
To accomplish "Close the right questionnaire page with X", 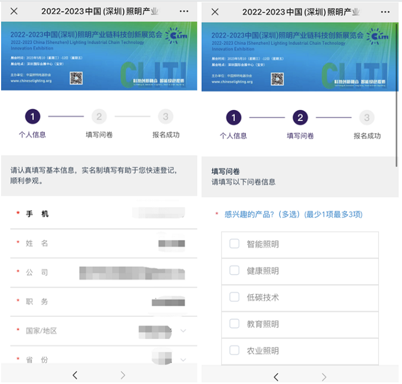I will (215, 12).
